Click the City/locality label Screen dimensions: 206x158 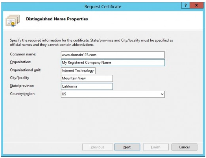coord(18,78)
